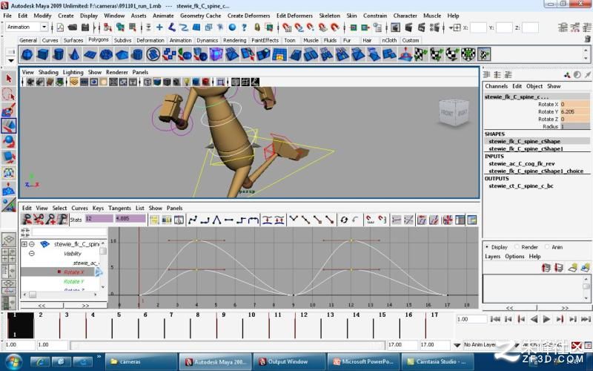
Task: Select the Render radio button
Action: [517, 247]
